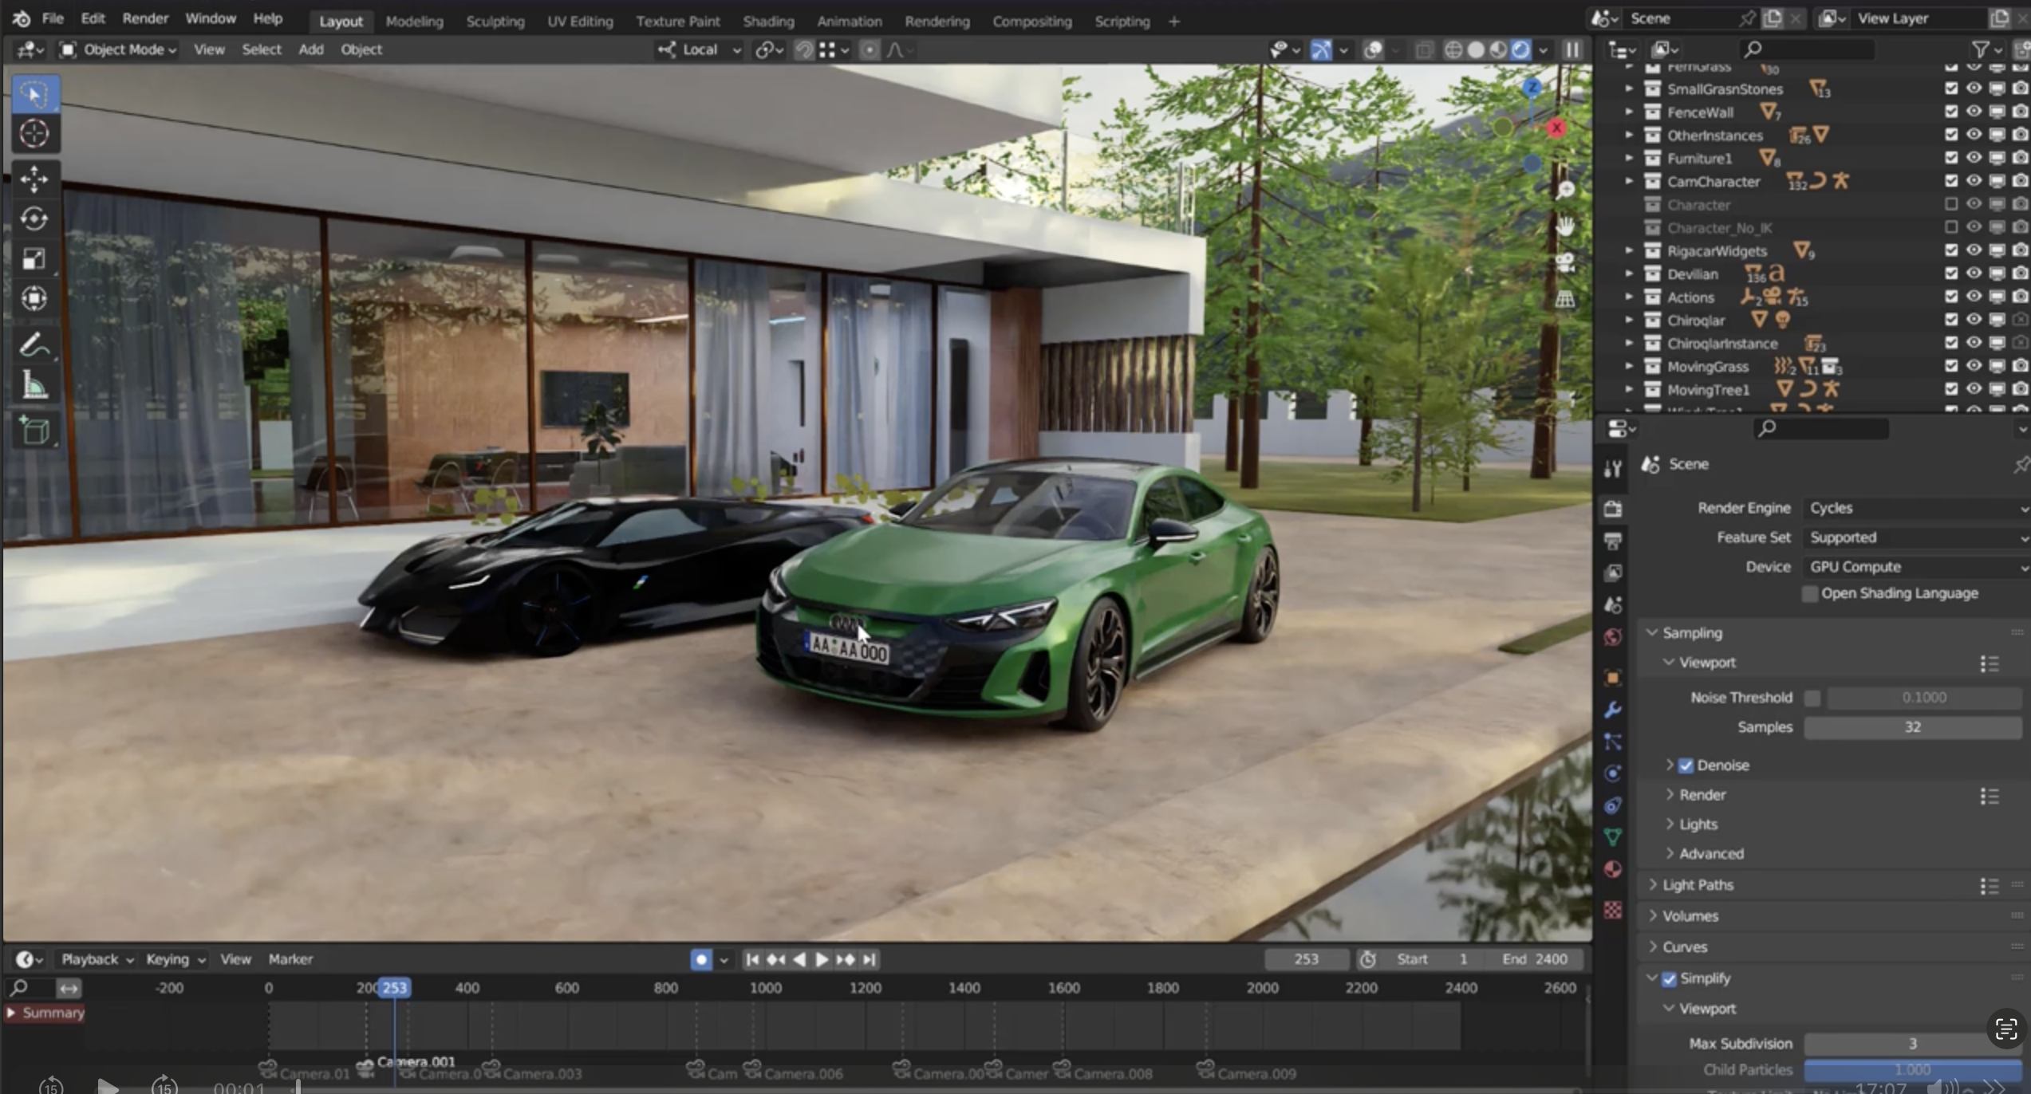Image resolution: width=2031 pixels, height=1094 pixels.
Task: Select the Move tool in toolbar
Action: click(x=34, y=179)
